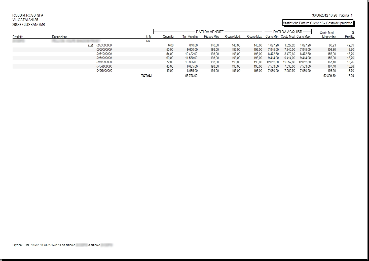This screenshot has height=261, width=369.
Task: Select the % Profitto column header
Action: 350,35
